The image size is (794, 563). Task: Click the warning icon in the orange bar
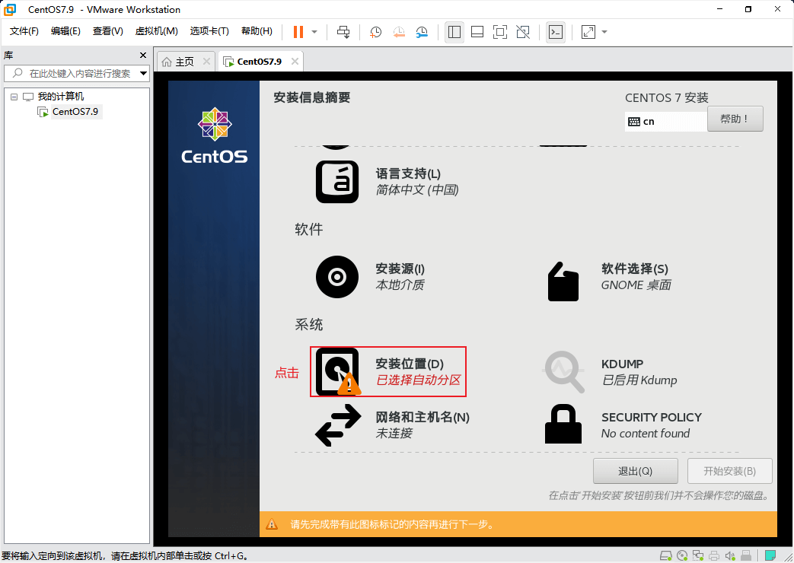[x=272, y=524]
